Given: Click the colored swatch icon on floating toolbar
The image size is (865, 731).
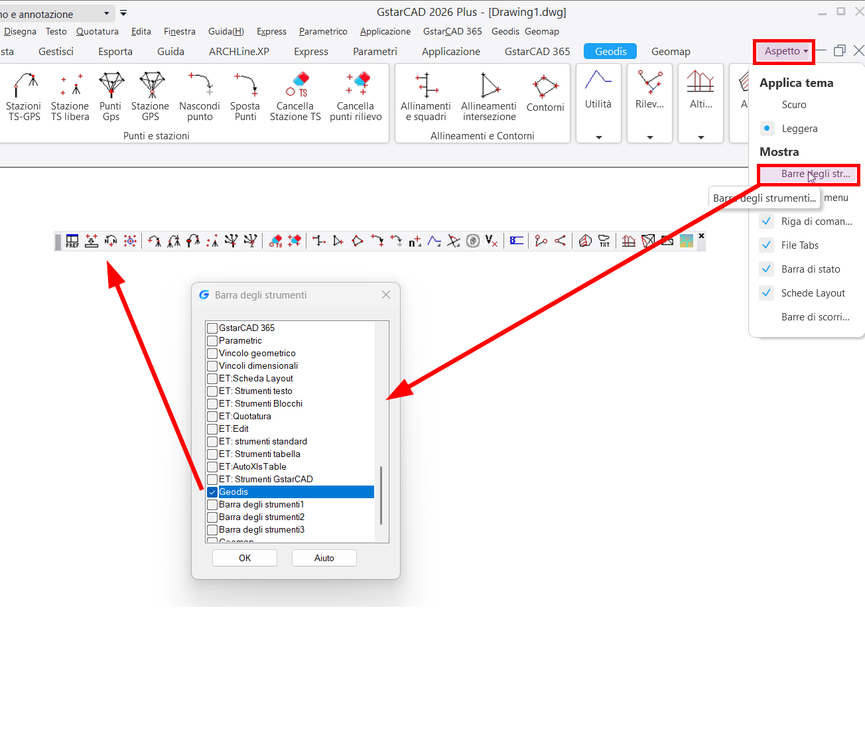Looking at the screenshot, I should click(x=687, y=241).
